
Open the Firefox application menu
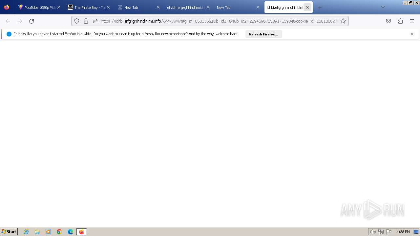412,21
